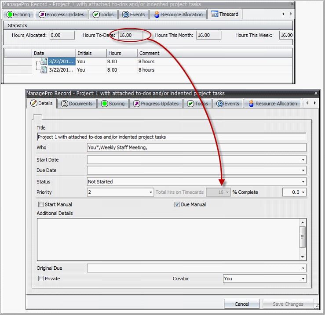
Task: Click the Additional Details scrollbar thumb
Action: click(x=303, y=237)
